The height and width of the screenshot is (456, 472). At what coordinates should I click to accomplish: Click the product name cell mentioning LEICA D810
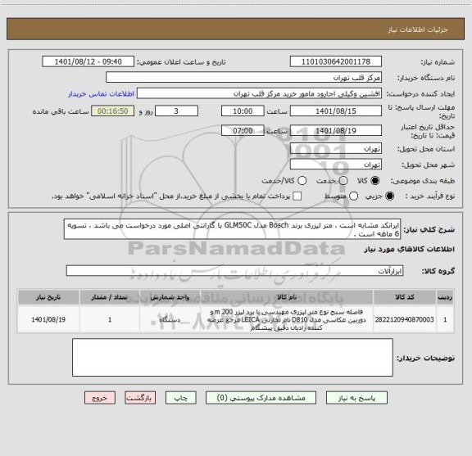coord(287,319)
